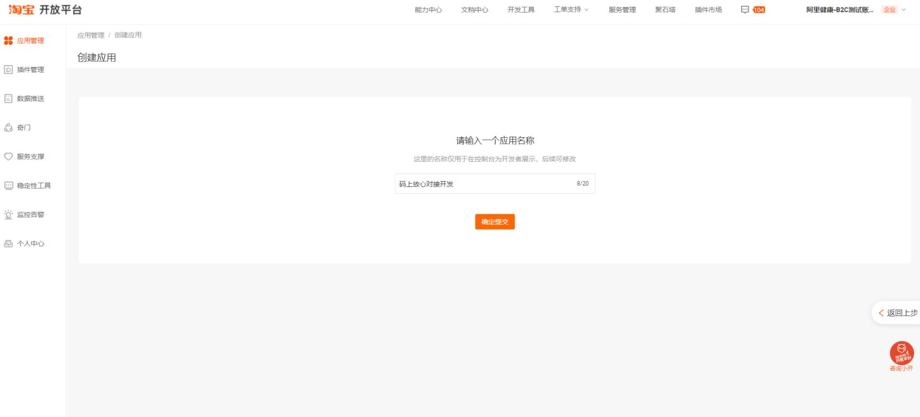920x417 pixels.
Task: Open 开发工具 in top navigation
Action: pos(521,10)
